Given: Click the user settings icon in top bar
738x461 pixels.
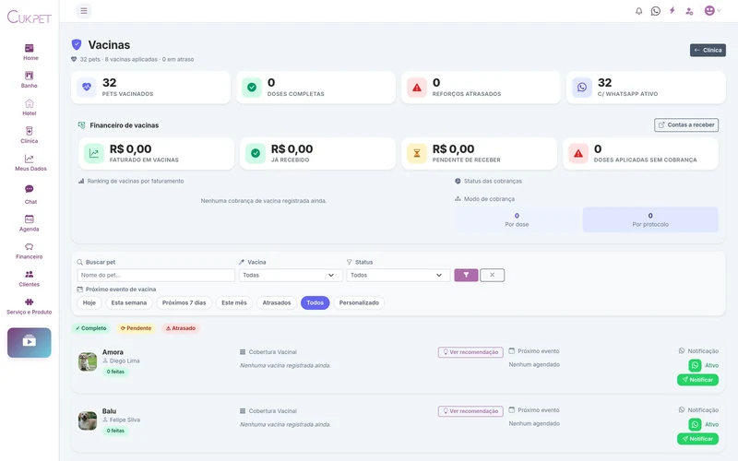Looking at the screenshot, I should click(689, 11).
